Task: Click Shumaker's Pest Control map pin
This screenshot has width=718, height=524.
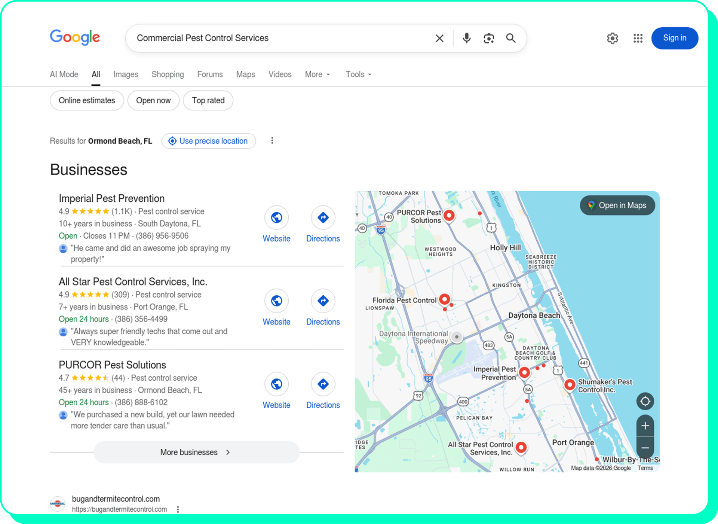Action: [570, 385]
